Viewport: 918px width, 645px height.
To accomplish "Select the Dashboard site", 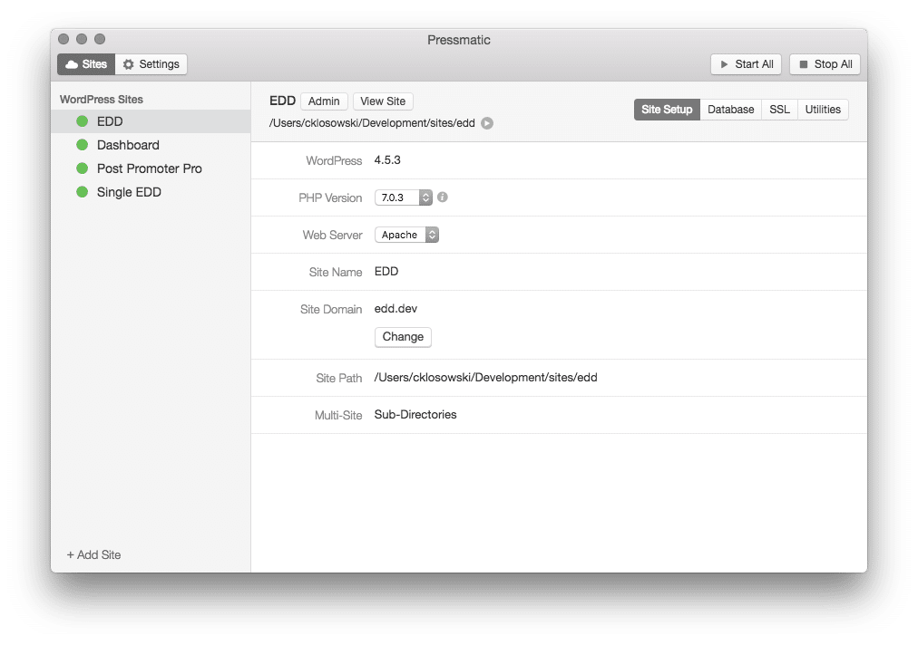I will [151, 144].
